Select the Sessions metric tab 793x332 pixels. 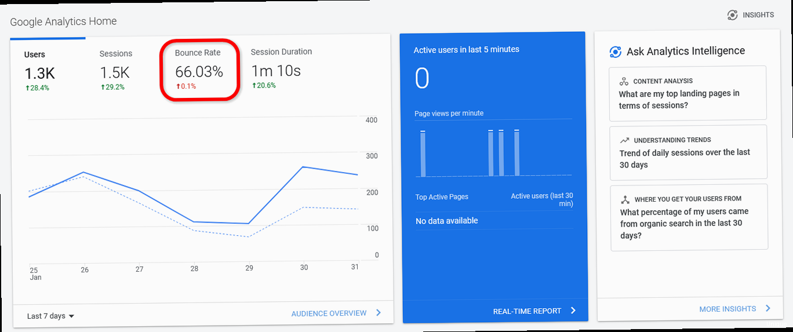pos(116,70)
